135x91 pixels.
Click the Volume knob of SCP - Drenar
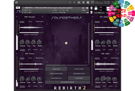coord(22,79)
